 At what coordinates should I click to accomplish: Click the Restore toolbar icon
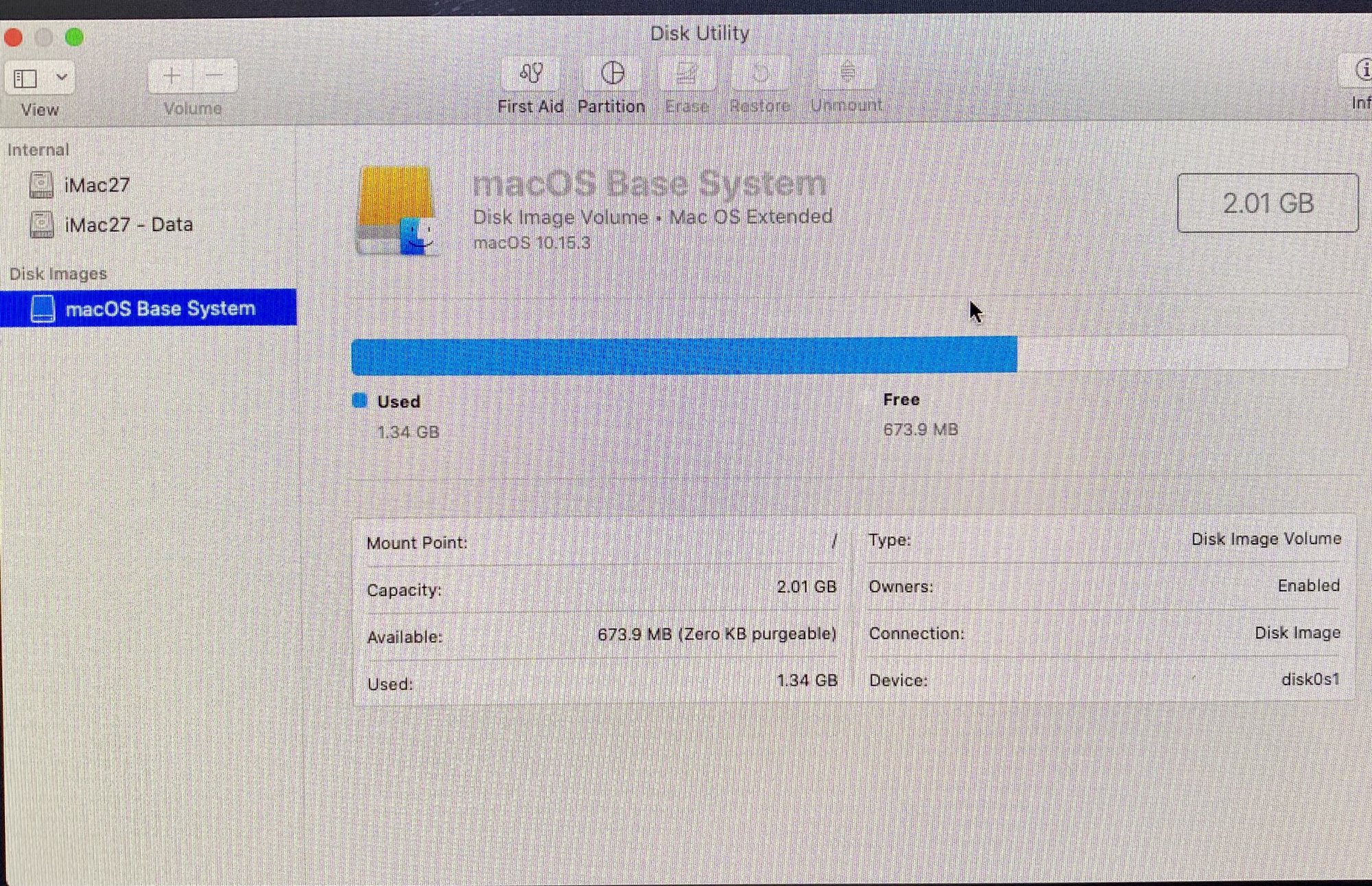(x=760, y=73)
